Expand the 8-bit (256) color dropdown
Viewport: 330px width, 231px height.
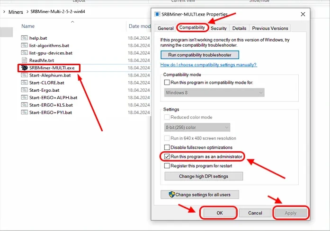[x=197, y=128]
